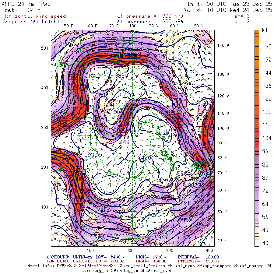Click the "120 W" longitude label
Viewport: 274px width, 274px height.
pos(223,96)
